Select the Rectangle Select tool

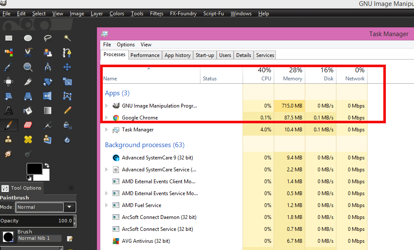[8, 38]
